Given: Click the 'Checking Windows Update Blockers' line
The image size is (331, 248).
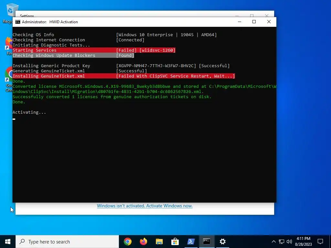Looking at the screenshot, I should 73,56.
